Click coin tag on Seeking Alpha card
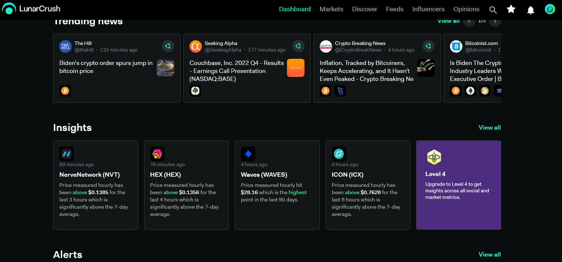Image resolution: width=562 pixels, height=262 pixels. 195,91
